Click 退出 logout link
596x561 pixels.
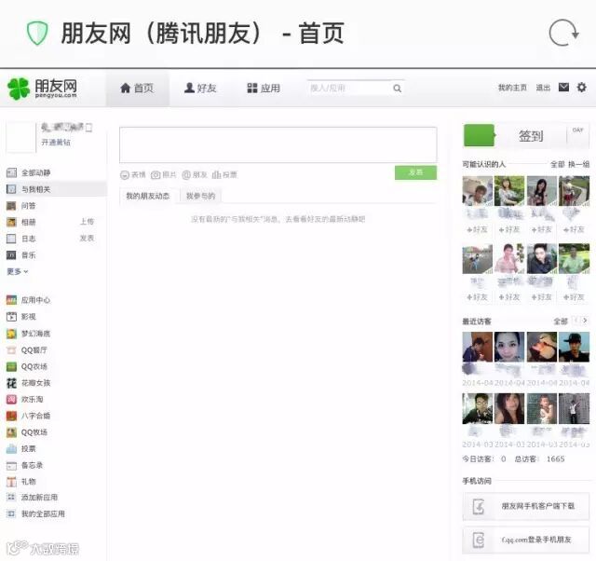coord(543,88)
